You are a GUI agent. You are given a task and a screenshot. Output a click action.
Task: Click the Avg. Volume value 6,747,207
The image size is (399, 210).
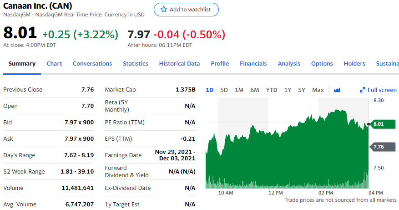pos(80,205)
